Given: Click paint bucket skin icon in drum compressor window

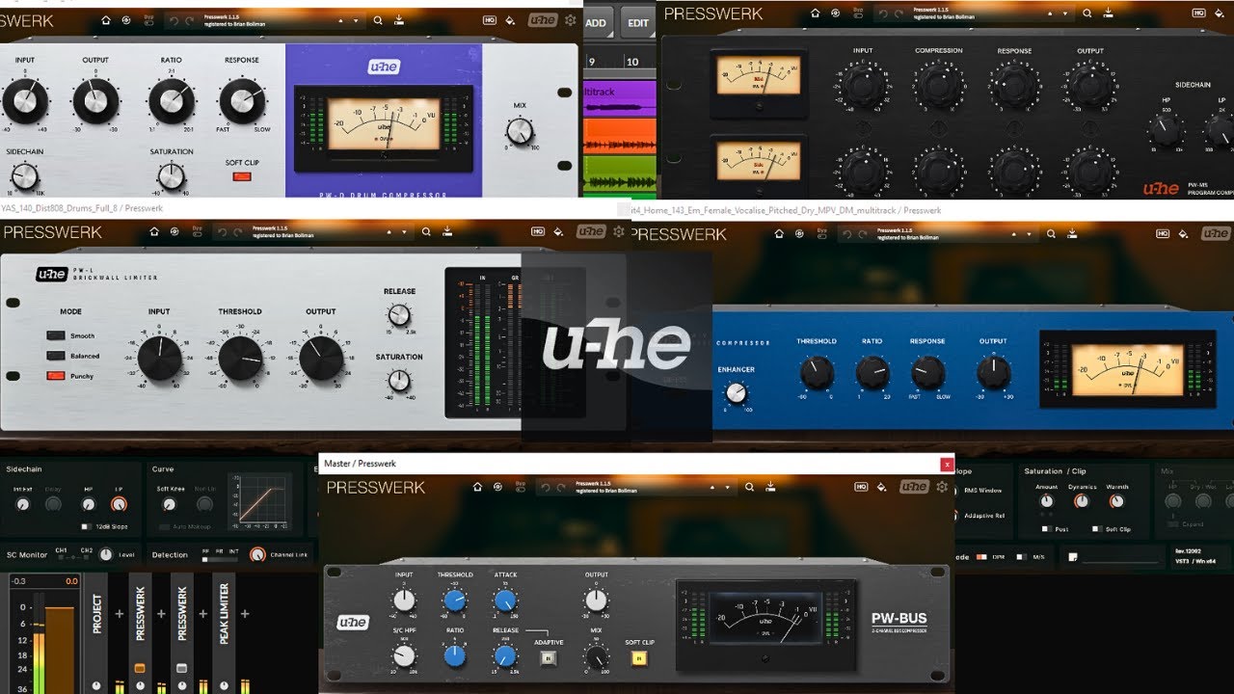Looking at the screenshot, I should coord(510,19).
